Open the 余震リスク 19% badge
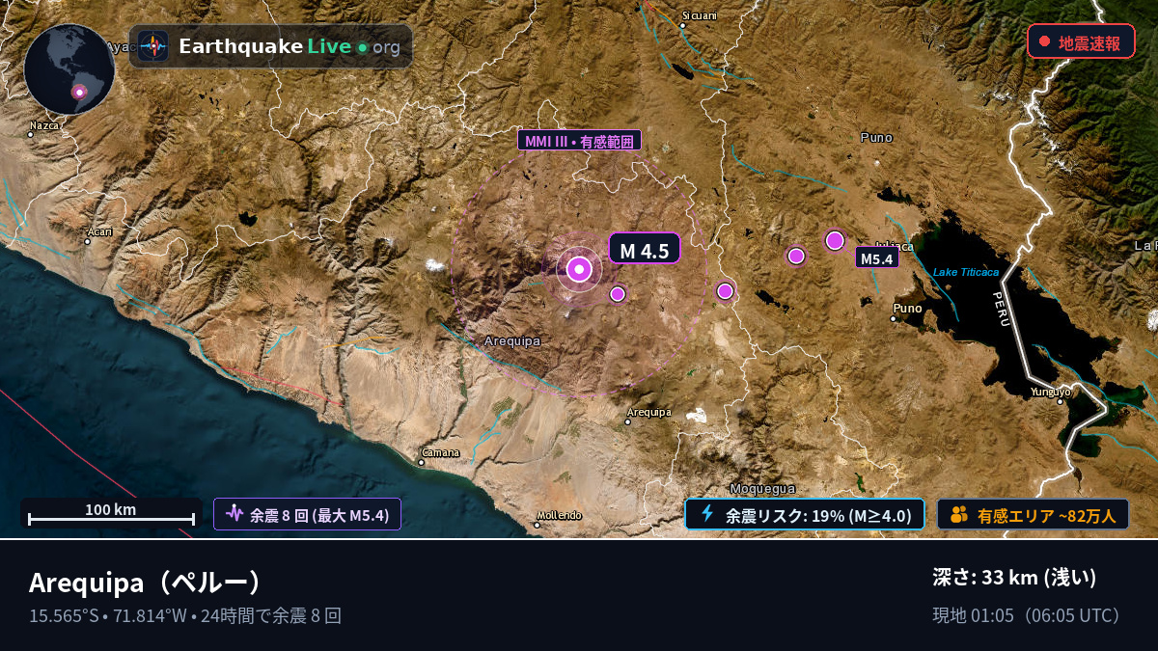 tap(805, 514)
